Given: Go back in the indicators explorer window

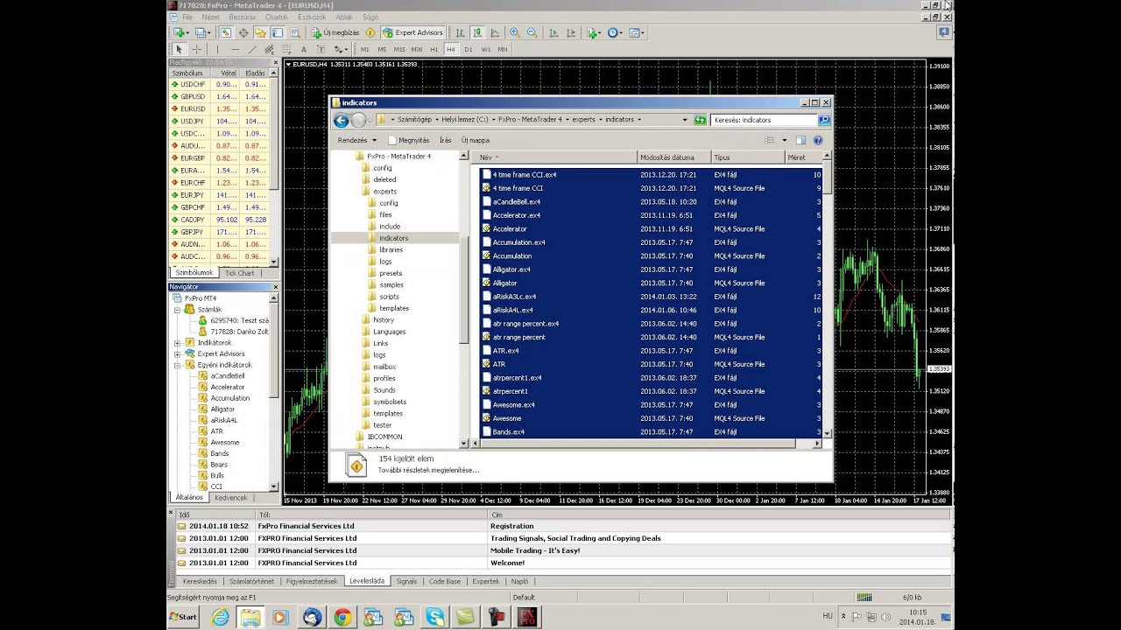Looking at the screenshot, I should pos(342,121).
